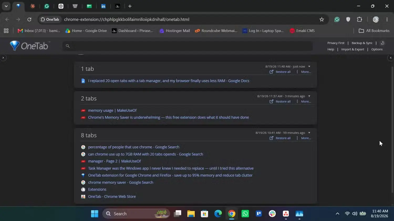Expand the left side panel arrow
Image resolution: width=394 pixels, height=221 pixels.
3,58
